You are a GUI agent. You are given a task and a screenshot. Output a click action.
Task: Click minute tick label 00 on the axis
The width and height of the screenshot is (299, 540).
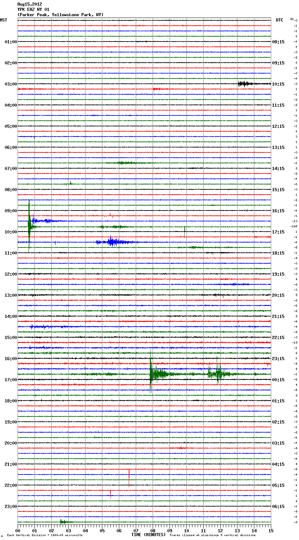[18, 530]
